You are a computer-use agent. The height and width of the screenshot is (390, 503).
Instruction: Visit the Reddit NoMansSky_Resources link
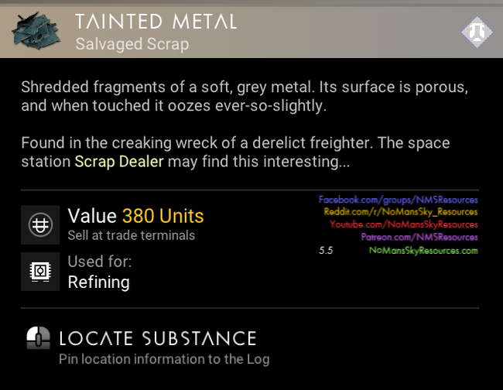tap(398, 212)
